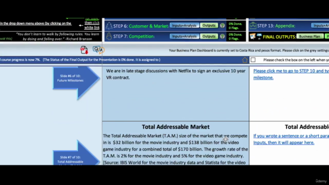Click the tree icon beside Step 6
The height and width of the screenshot is (185, 329).
(108, 26)
